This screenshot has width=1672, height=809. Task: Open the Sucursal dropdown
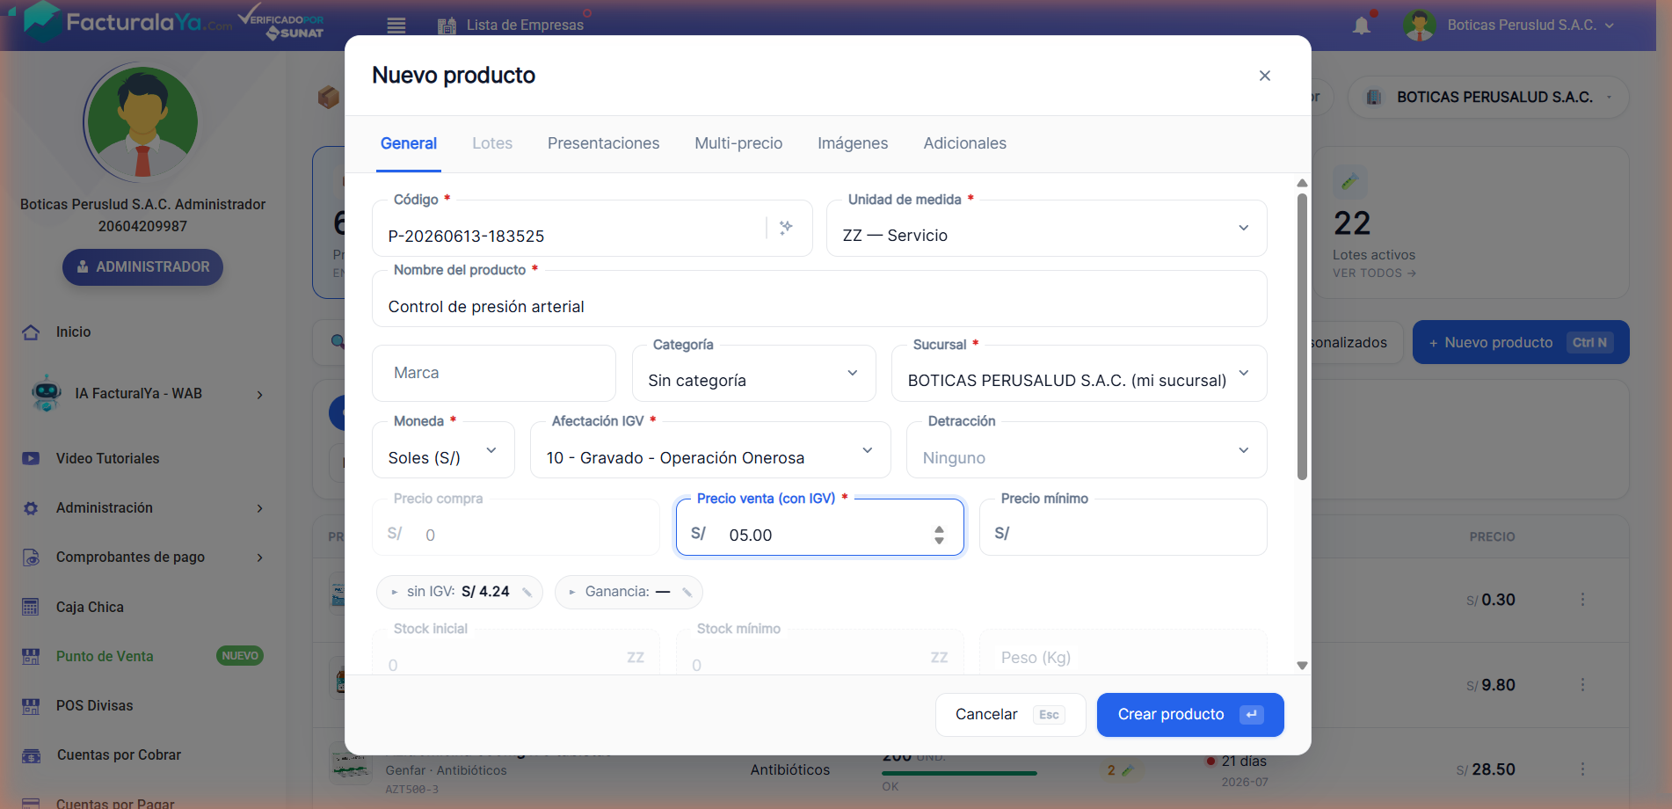point(1079,374)
